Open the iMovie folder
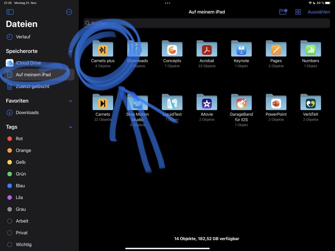This screenshot has height=251, width=335. coord(207,108)
